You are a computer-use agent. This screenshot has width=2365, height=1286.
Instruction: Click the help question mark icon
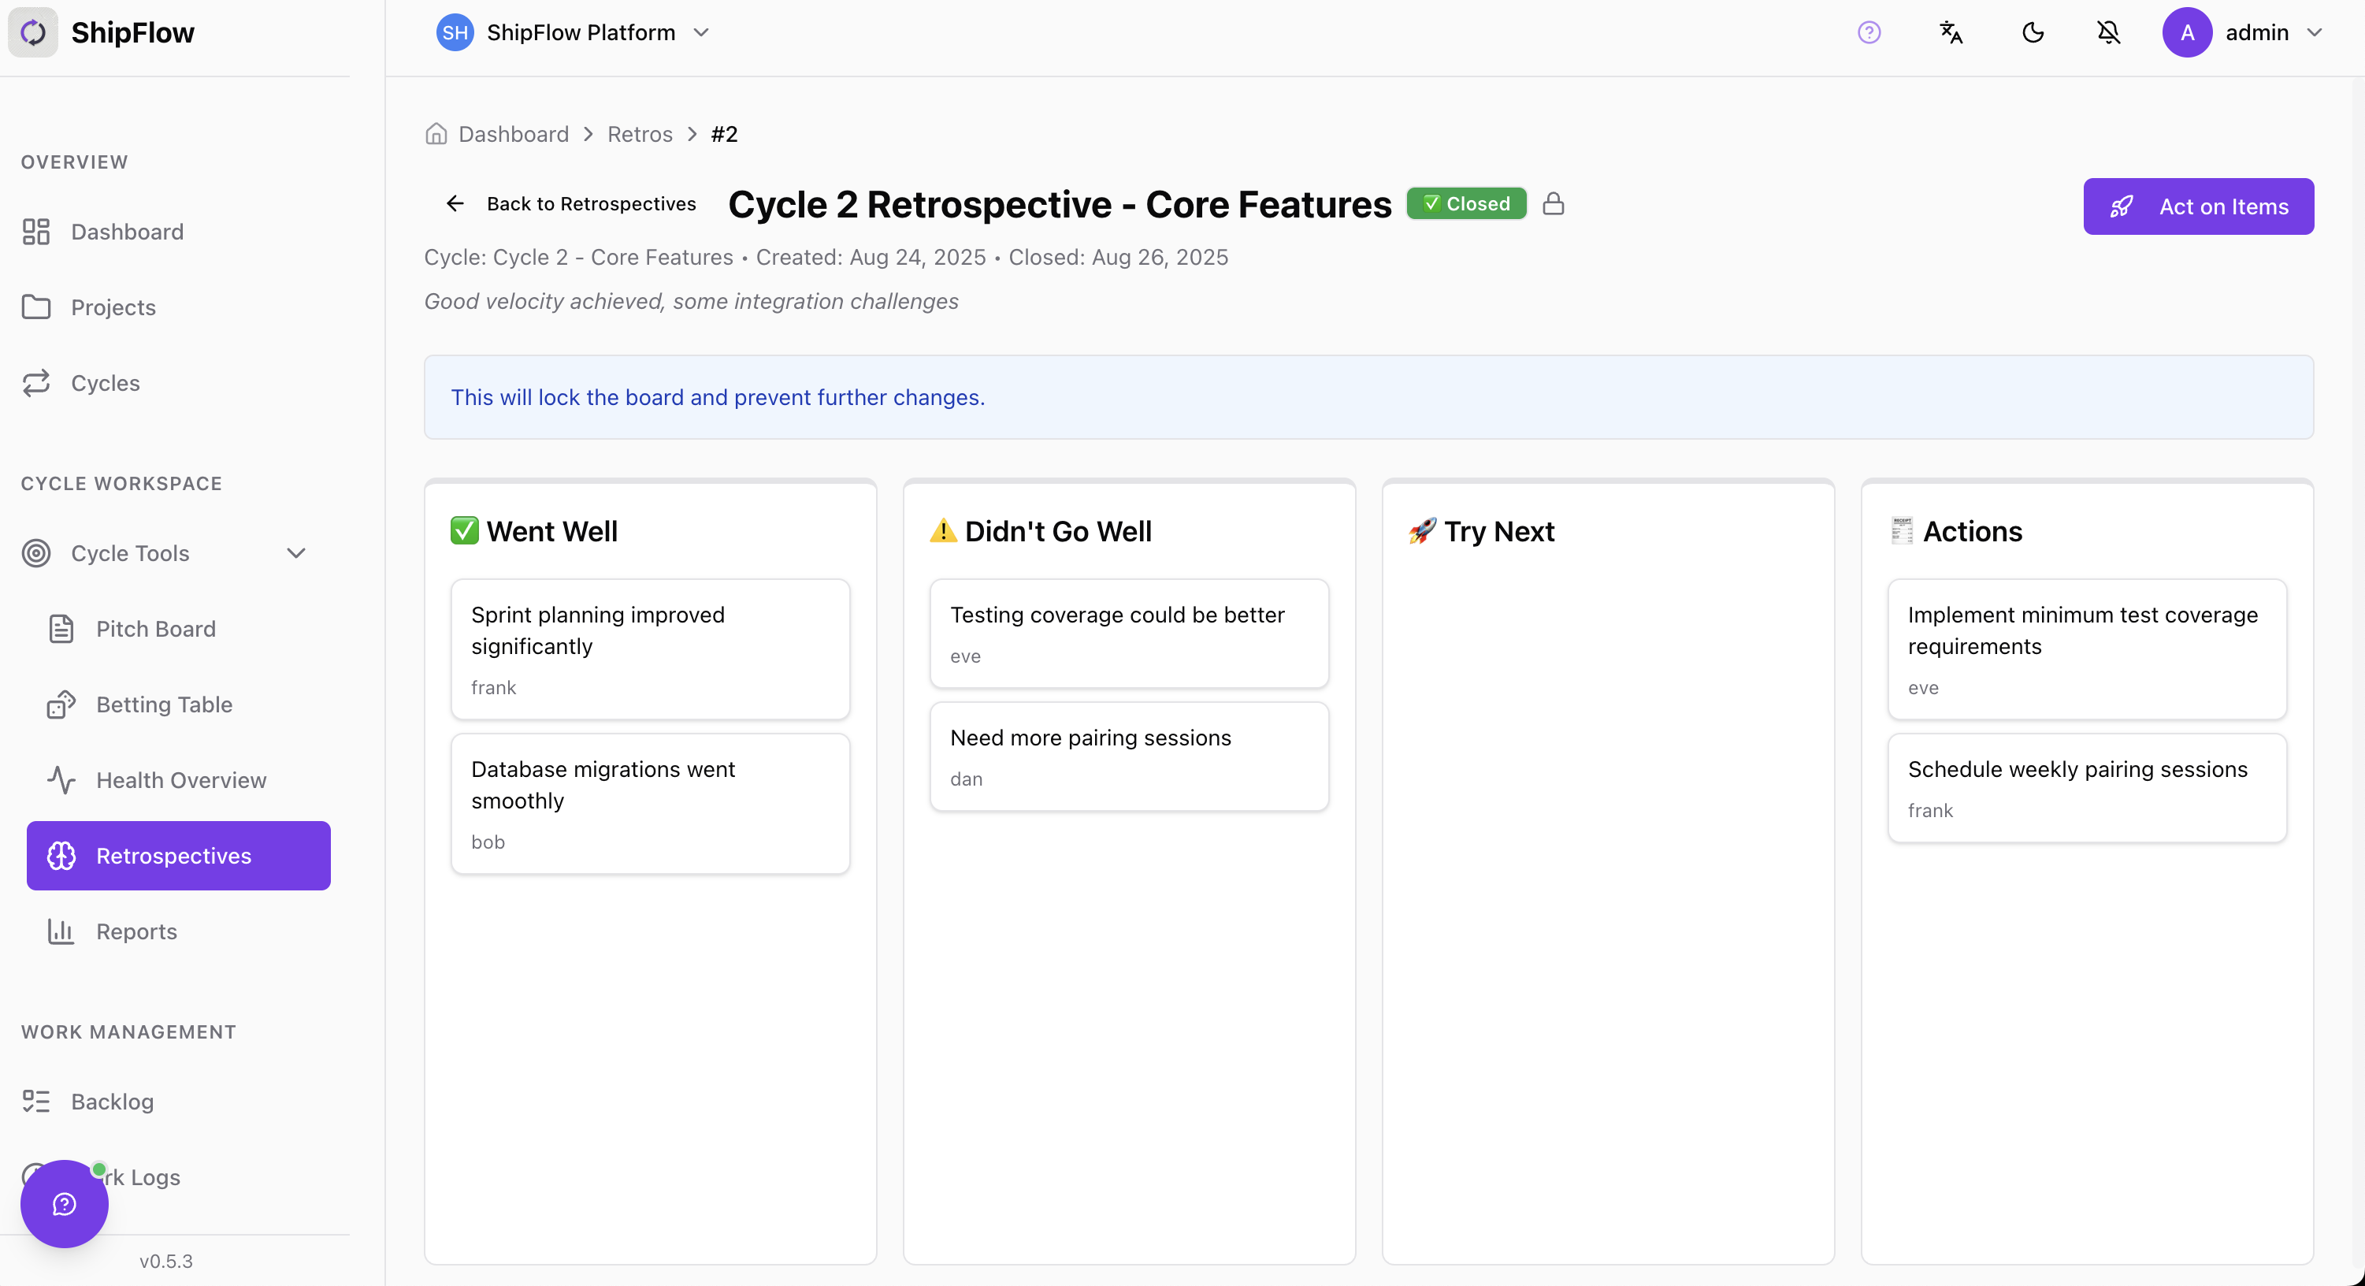click(1869, 33)
